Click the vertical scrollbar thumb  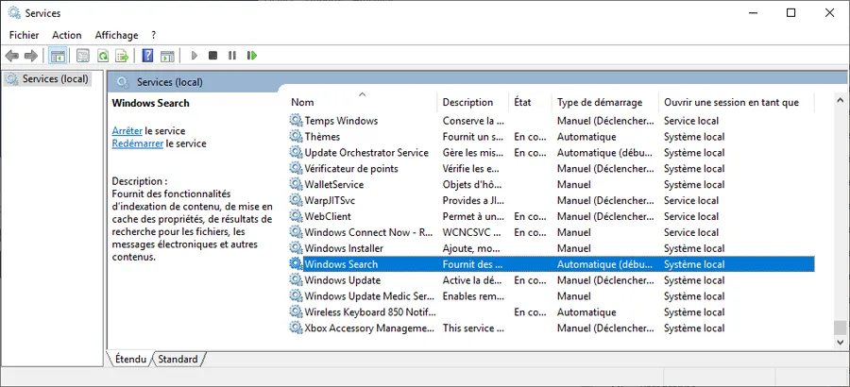(x=840, y=328)
